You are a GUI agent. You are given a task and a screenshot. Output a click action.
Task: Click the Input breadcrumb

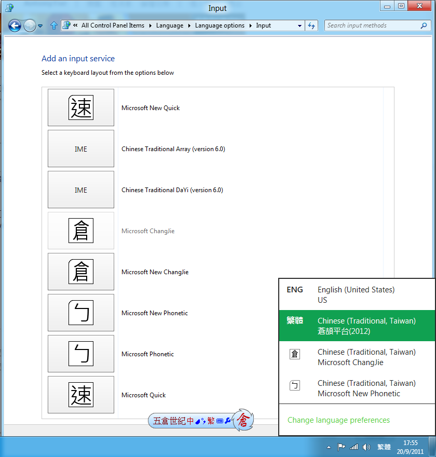point(263,25)
